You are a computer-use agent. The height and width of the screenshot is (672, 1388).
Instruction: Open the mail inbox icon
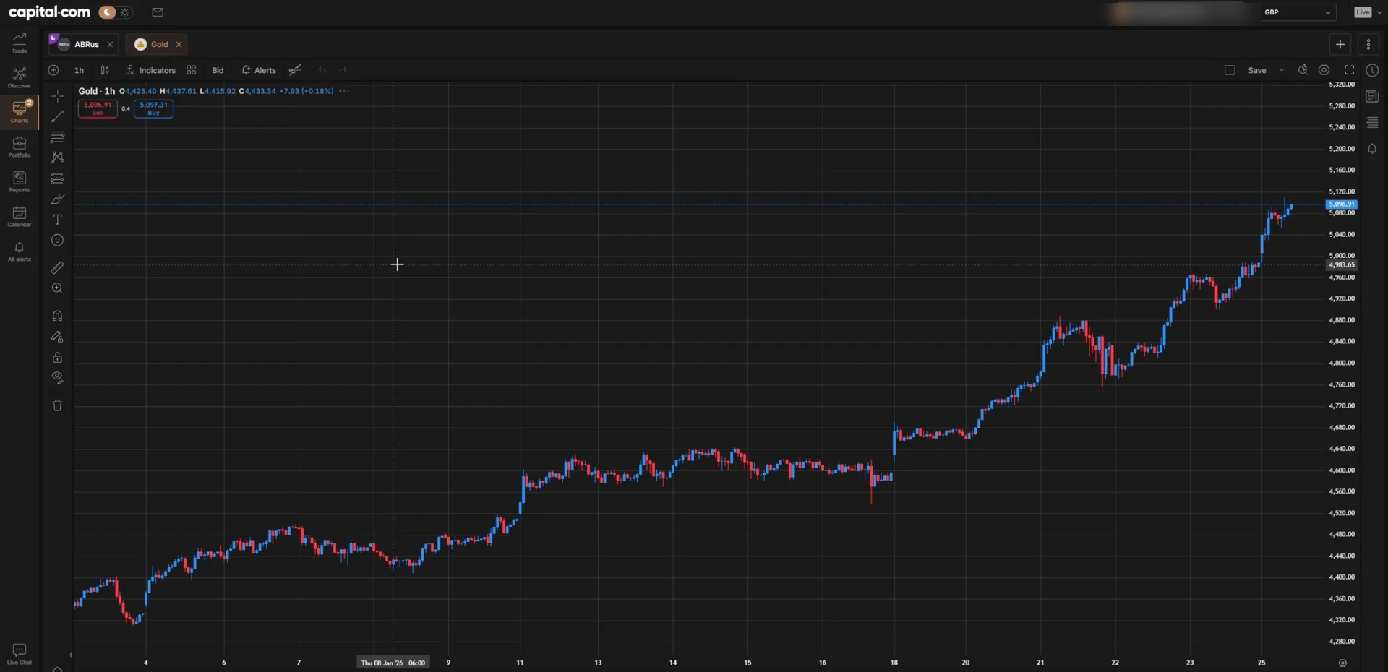(158, 12)
